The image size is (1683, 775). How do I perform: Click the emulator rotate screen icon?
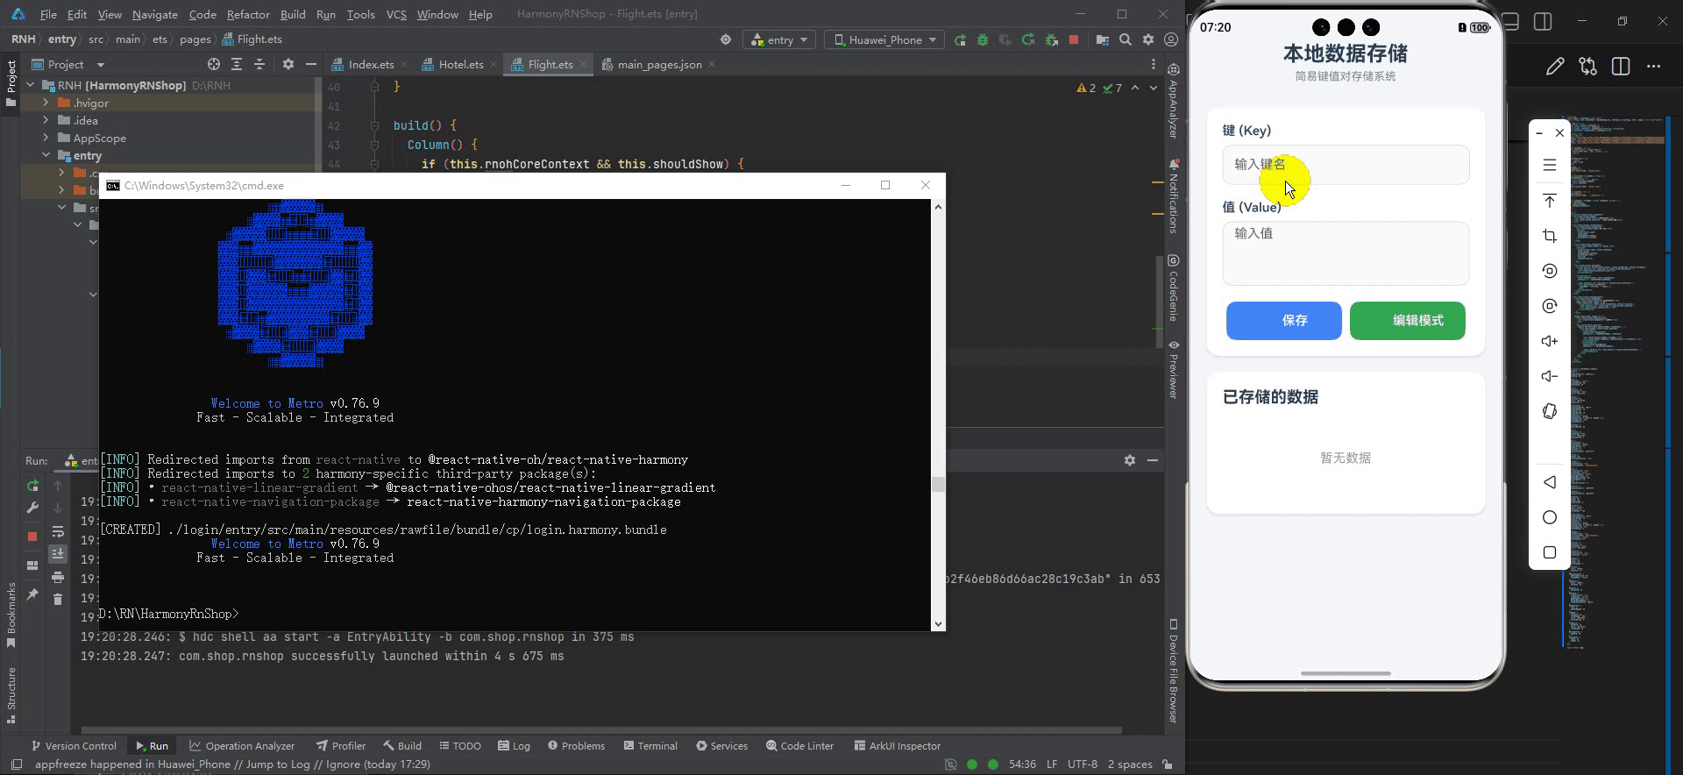1550,411
